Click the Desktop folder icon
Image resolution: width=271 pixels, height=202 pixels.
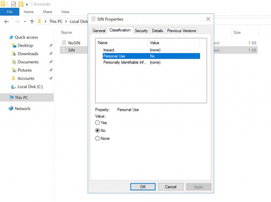pos(14,45)
